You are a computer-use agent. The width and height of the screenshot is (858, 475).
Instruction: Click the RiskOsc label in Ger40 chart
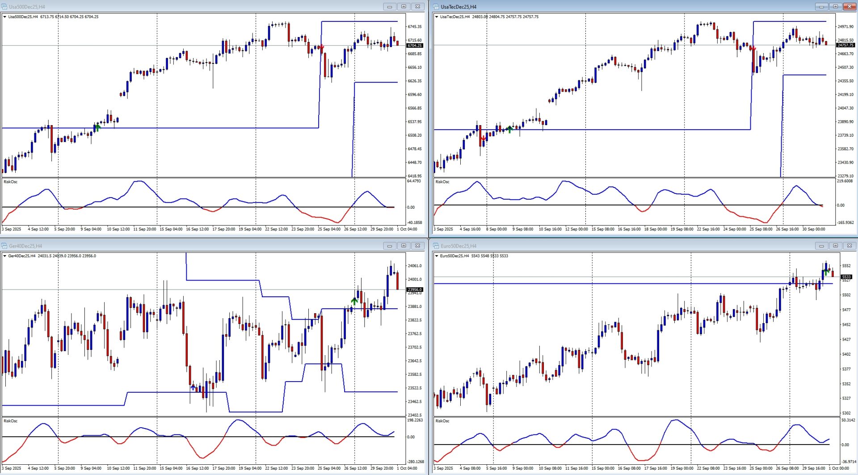[x=11, y=421]
